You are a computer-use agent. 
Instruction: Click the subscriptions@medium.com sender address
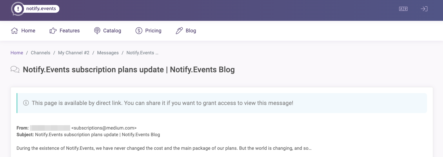(104, 128)
